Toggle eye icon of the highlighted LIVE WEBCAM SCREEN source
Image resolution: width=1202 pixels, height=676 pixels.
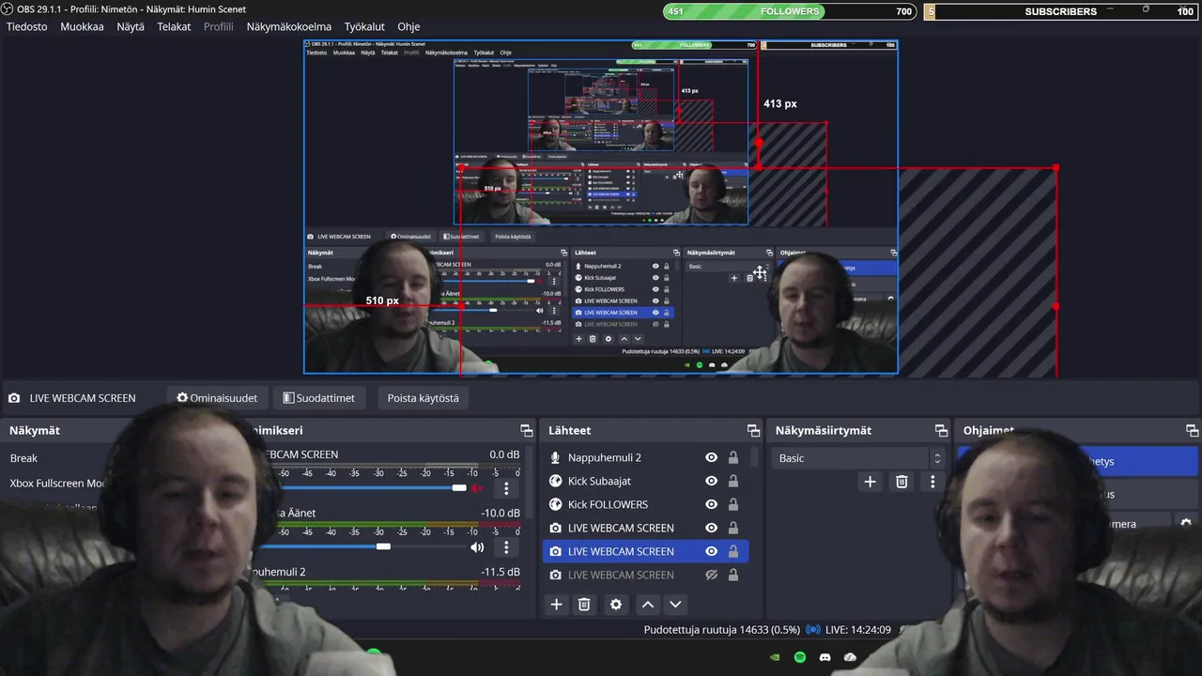(711, 551)
